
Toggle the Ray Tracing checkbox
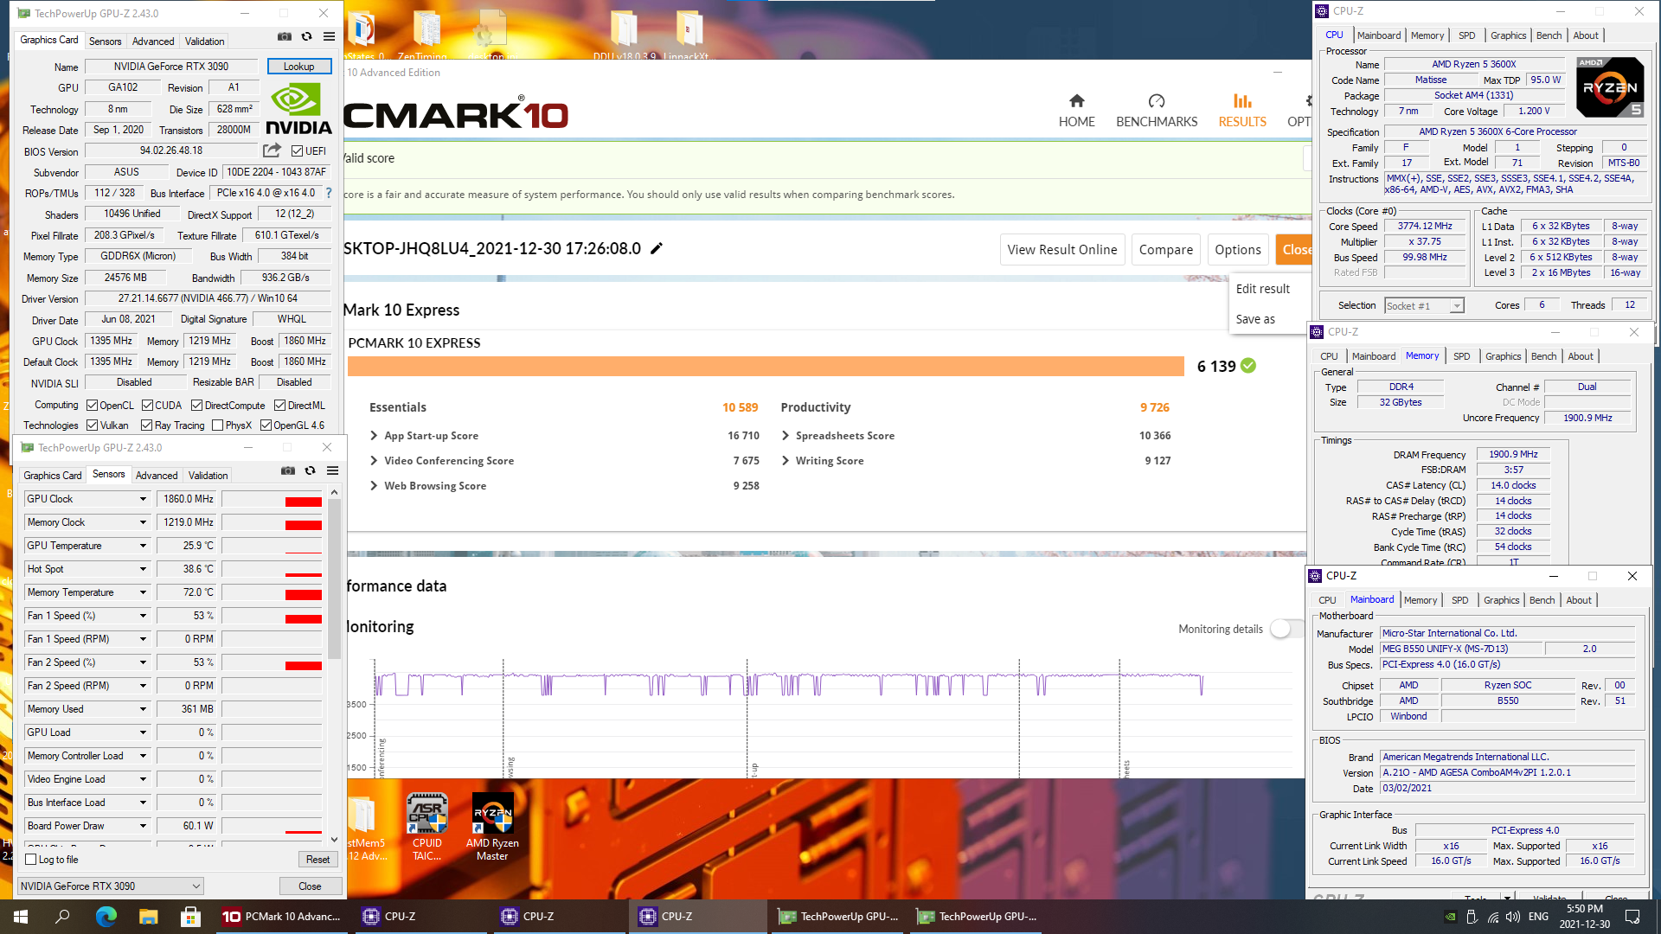click(x=146, y=425)
